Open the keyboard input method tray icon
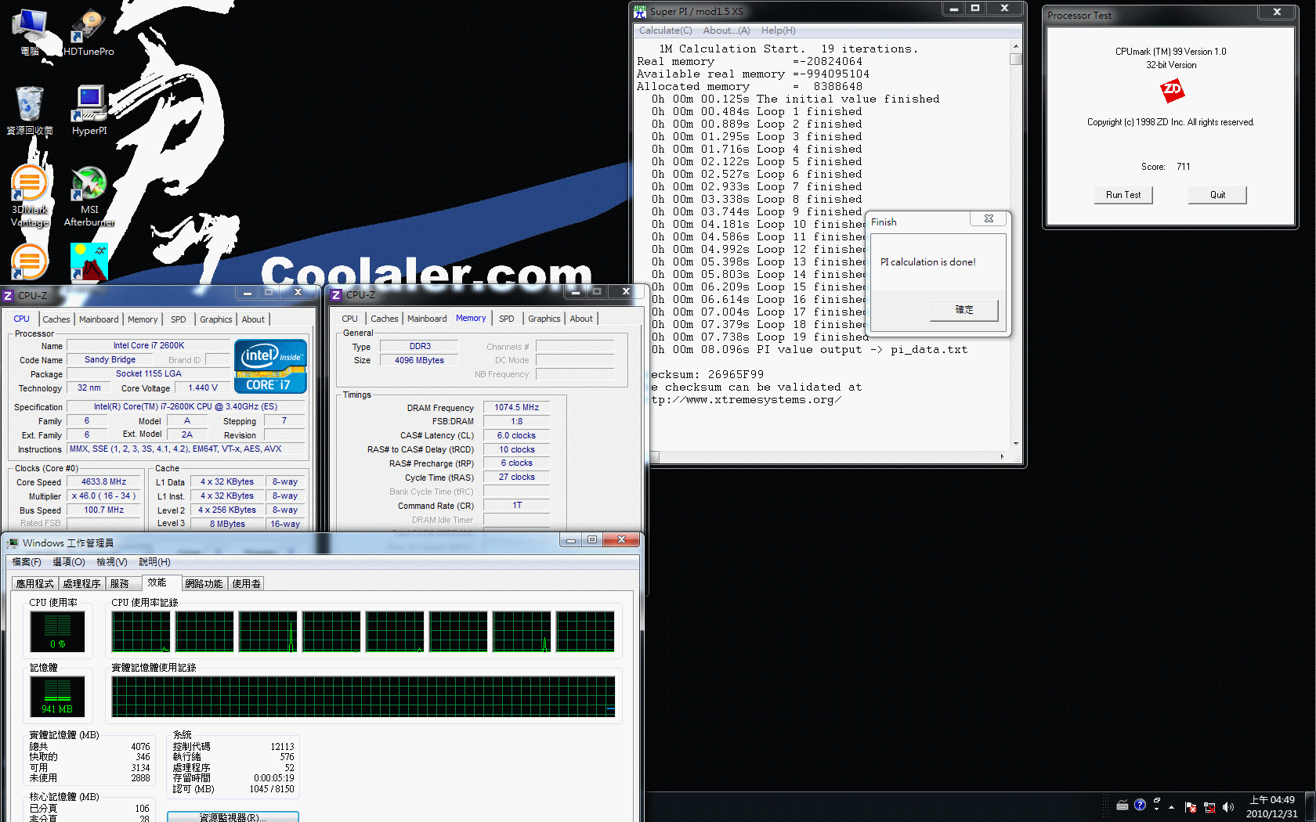The image size is (1316, 822). pos(1123,805)
